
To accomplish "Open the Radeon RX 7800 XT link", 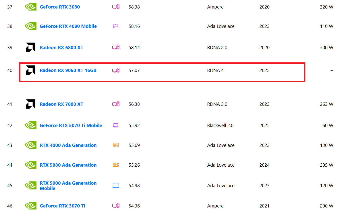I will 62,104.
